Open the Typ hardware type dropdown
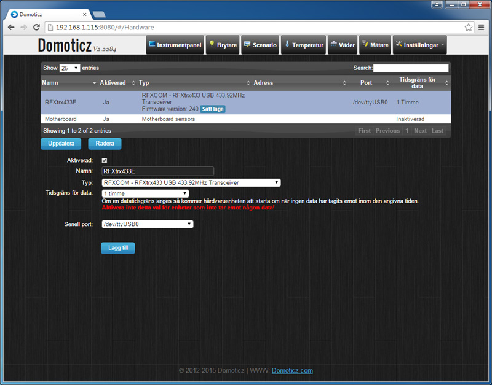492x385 pixels. [x=191, y=182]
